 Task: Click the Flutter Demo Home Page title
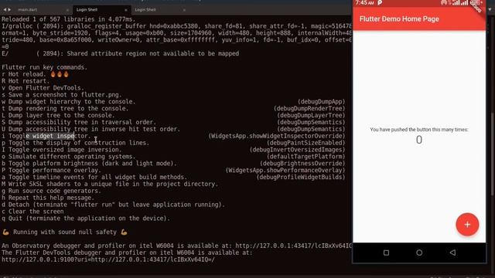tap(399, 19)
